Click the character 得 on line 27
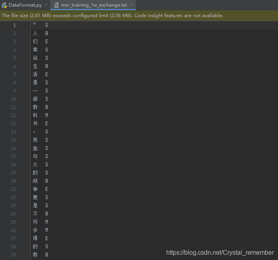Viewport: 278px width, 260px height. pyautogui.click(x=35, y=239)
